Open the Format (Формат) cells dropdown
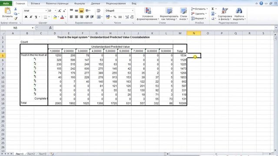This screenshot has width=278, height=156. (199, 18)
